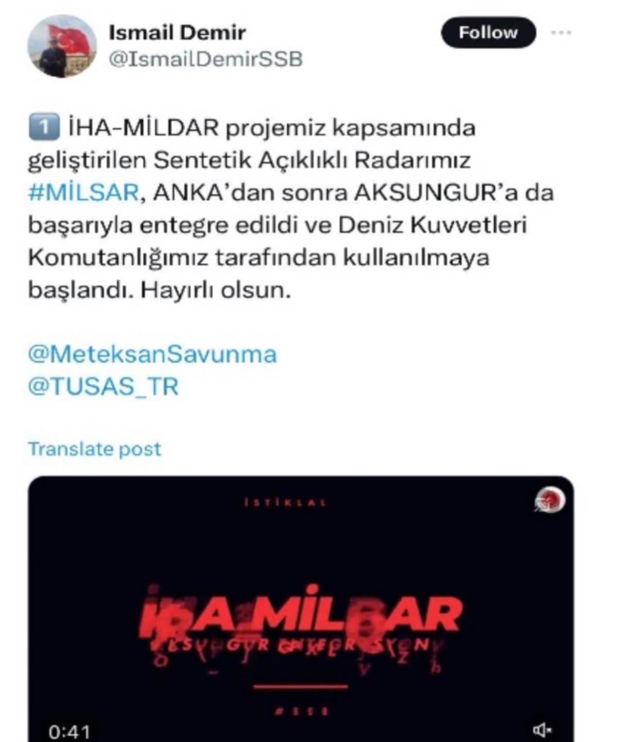Screen dimensions: 618x742
Task: Visit the @MeteksanSavunma mention
Action: click(152, 355)
